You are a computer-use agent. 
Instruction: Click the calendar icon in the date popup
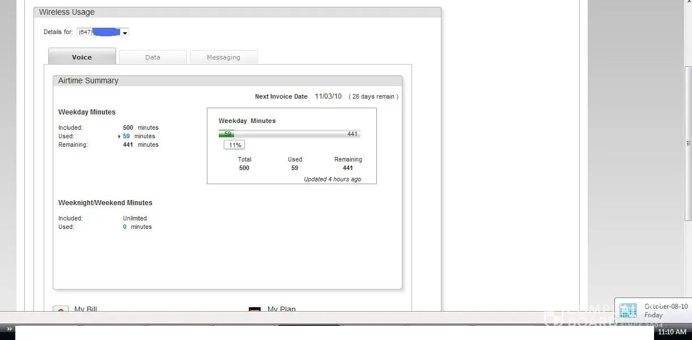pos(628,310)
